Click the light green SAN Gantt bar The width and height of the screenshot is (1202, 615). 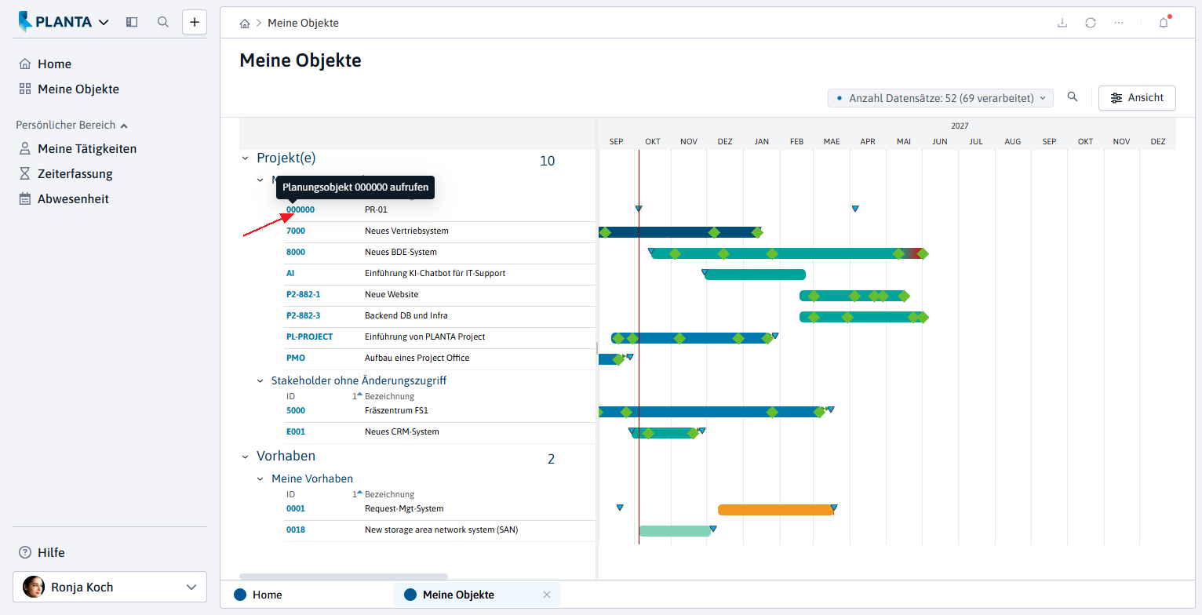point(675,531)
